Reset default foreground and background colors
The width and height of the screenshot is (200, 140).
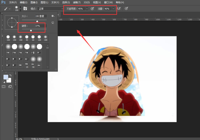coord(4,82)
